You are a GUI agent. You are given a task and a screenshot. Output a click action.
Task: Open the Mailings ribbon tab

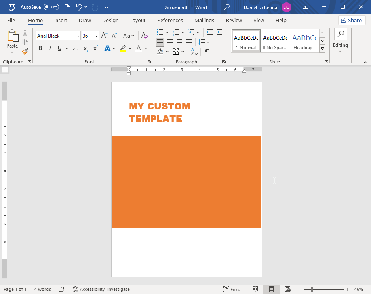pyautogui.click(x=204, y=20)
